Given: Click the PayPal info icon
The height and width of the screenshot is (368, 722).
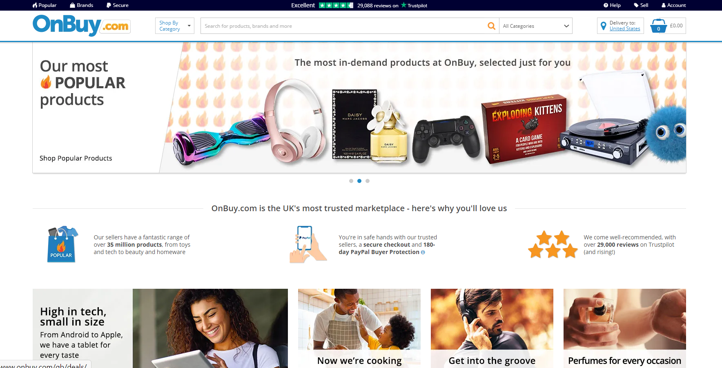Looking at the screenshot, I should point(423,252).
